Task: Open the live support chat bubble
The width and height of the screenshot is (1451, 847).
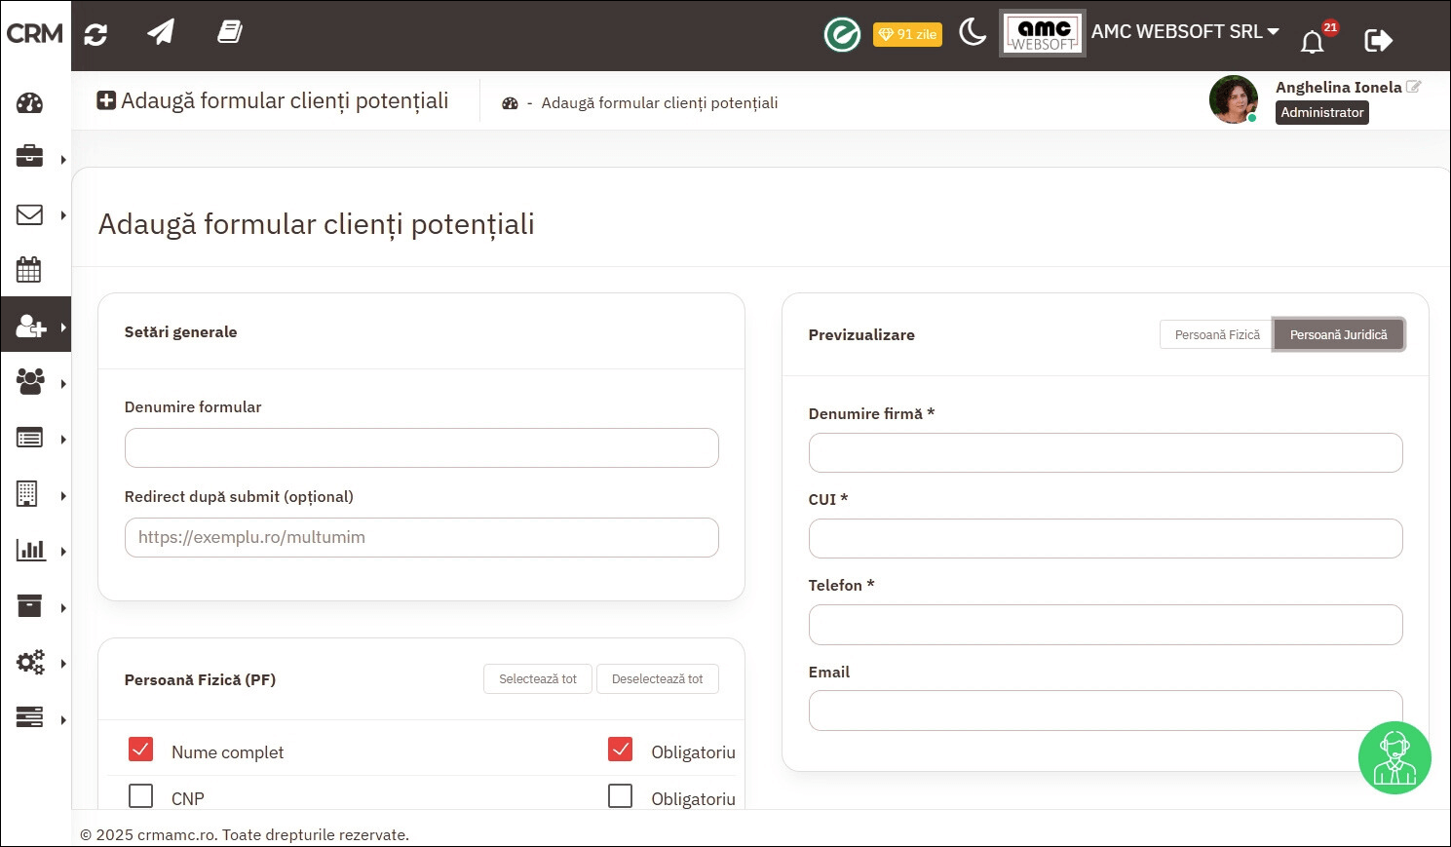Action: pyautogui.click(x=1394, y=757)
